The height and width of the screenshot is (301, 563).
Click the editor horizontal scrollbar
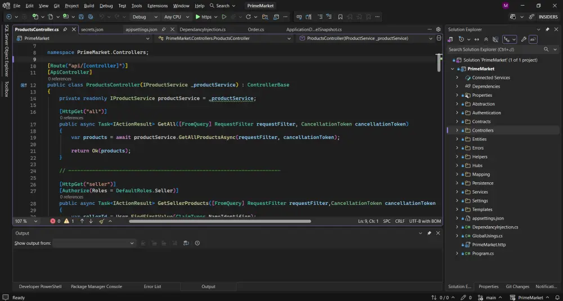(220, 221)
